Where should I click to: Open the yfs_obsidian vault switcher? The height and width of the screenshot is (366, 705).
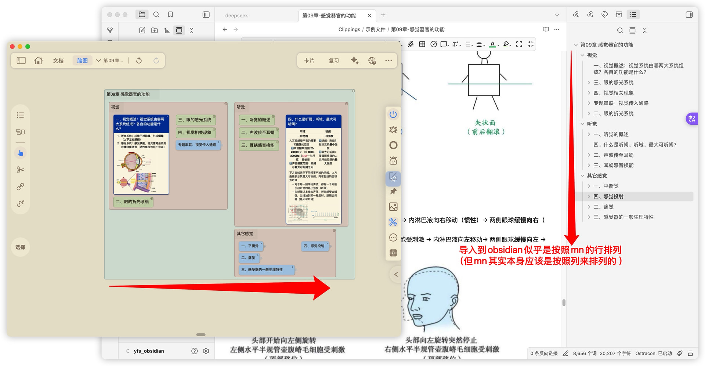point(145,351)
